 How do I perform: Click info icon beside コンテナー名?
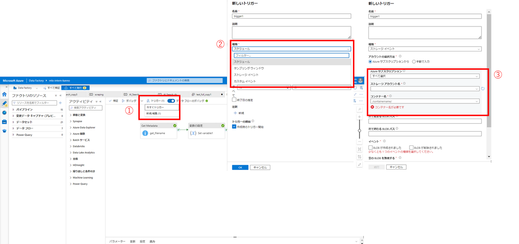(x=391, y=96)
